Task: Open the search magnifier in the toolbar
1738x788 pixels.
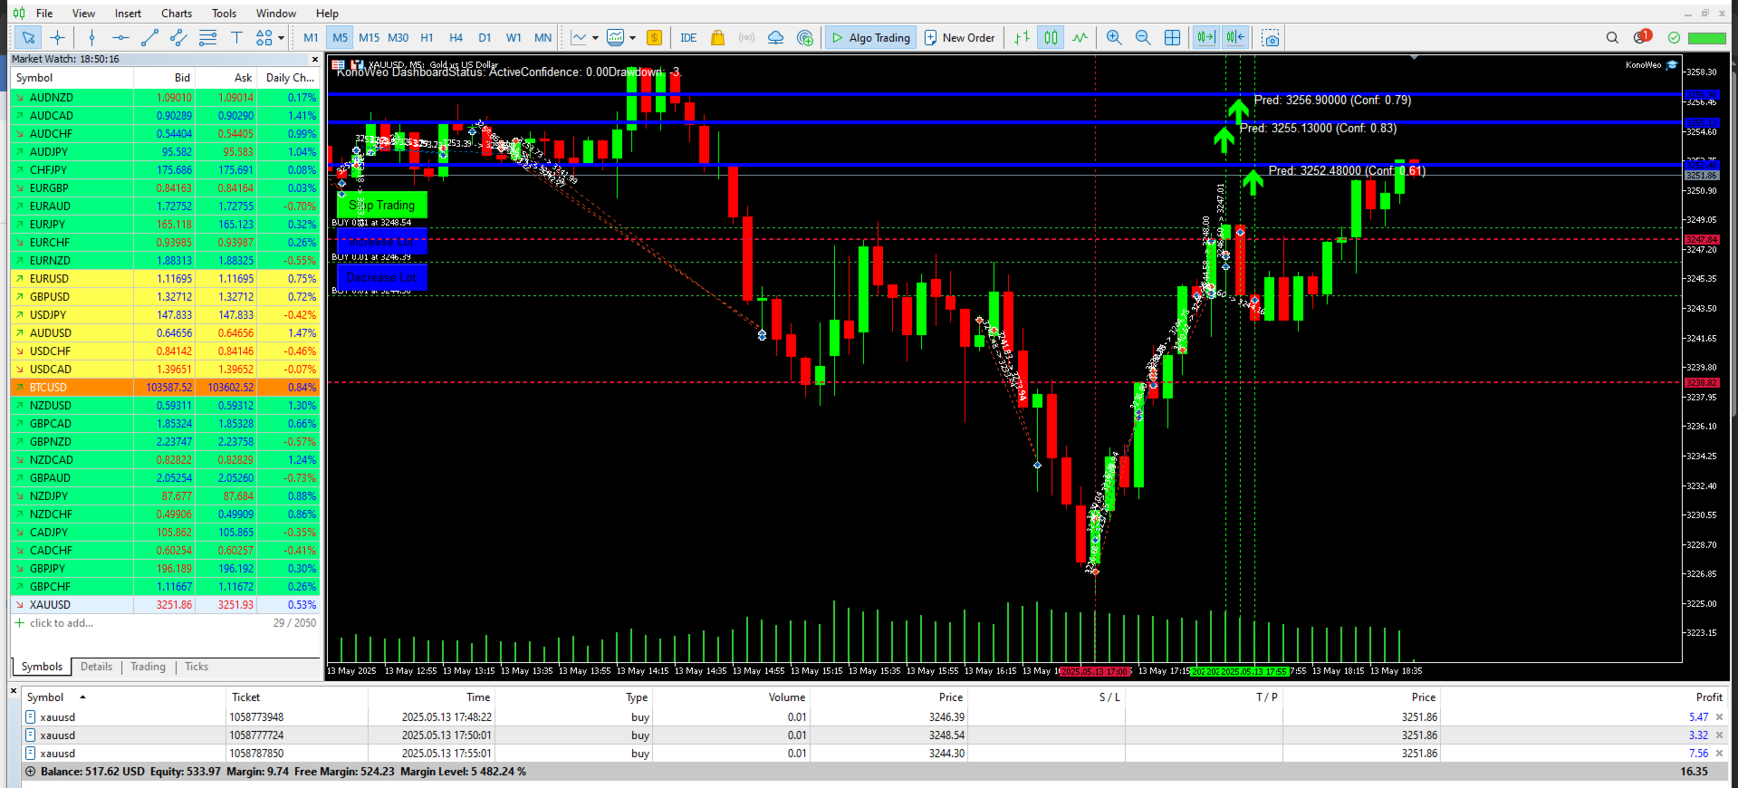Action: point(1612,38)
